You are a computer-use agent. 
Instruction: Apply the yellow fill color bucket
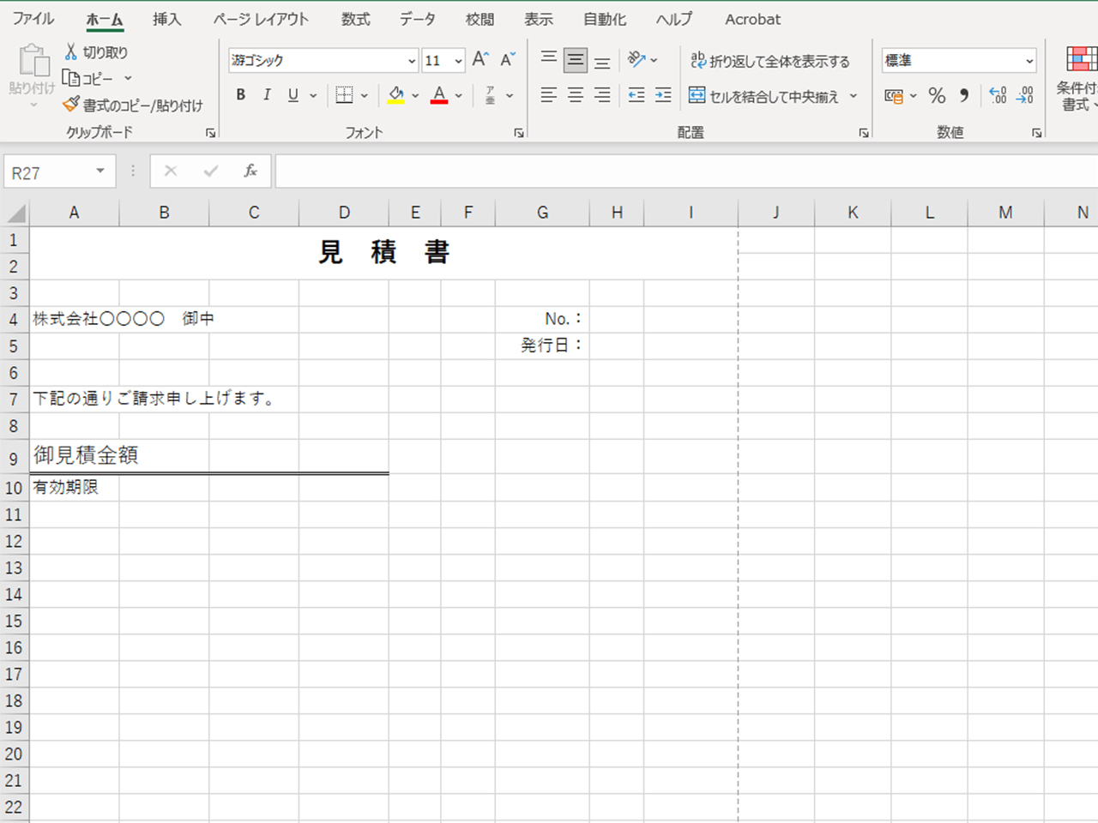pos(395,95)
